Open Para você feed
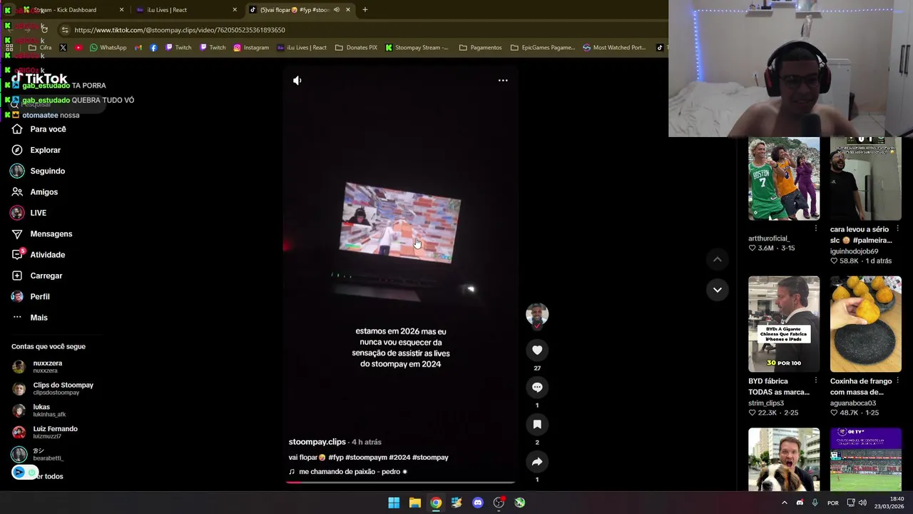The height and width of the screenshot is (514, 913). click(48, 129)
